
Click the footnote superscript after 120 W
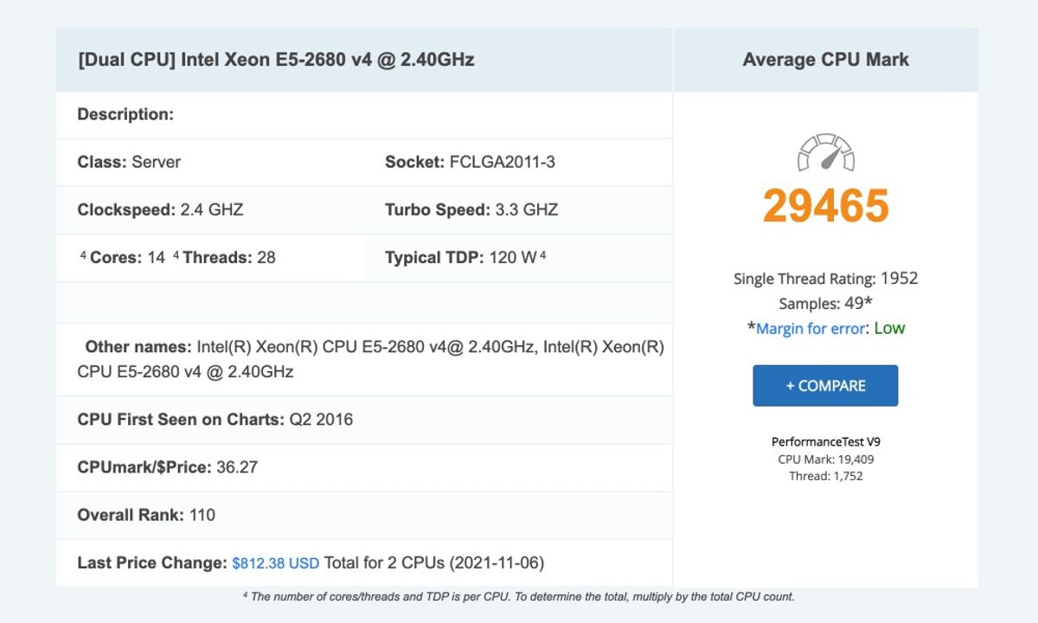(x=543, y=255)
